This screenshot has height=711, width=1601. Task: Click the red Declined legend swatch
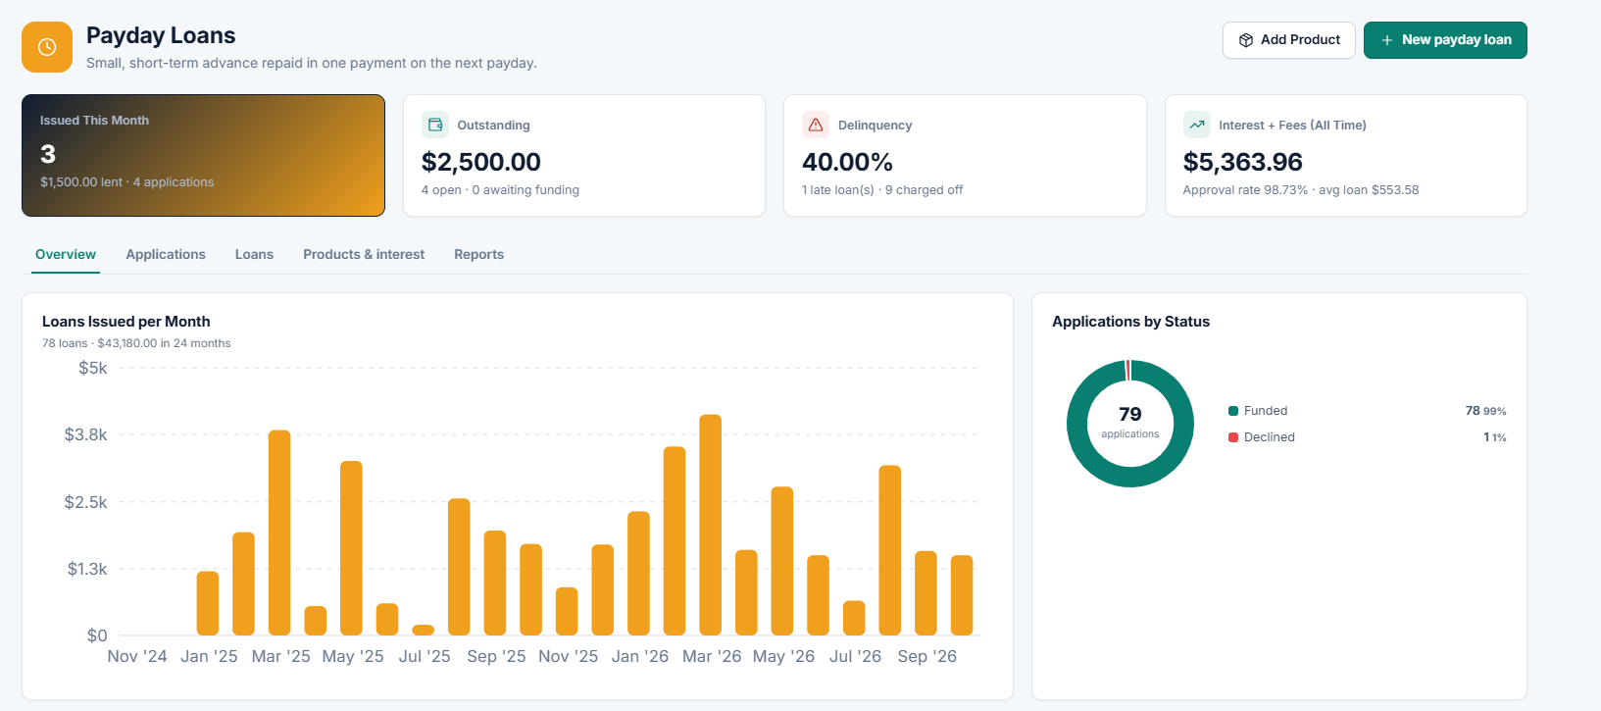[x=1233, y=437]
